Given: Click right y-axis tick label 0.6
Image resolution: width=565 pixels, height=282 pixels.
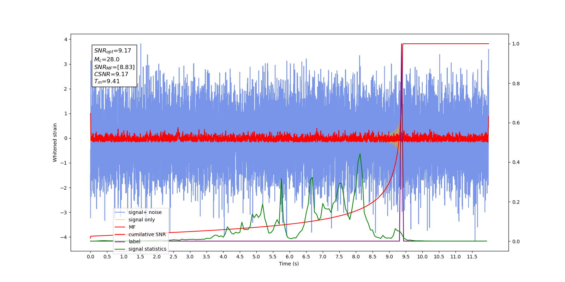Looking at the screenshot, I should pyautogui.click(x=516, y=123).
